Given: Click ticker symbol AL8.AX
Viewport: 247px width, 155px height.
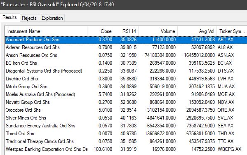Looking at the screenshot, I should [225, 47].
